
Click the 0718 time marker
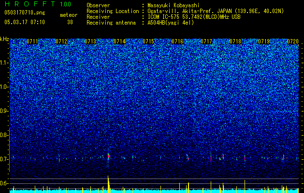tap(235, 41)
